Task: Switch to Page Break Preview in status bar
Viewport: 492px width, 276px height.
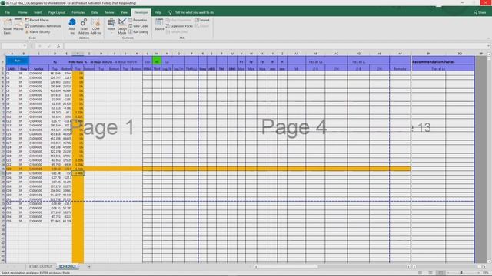Action: click(440, 273)
